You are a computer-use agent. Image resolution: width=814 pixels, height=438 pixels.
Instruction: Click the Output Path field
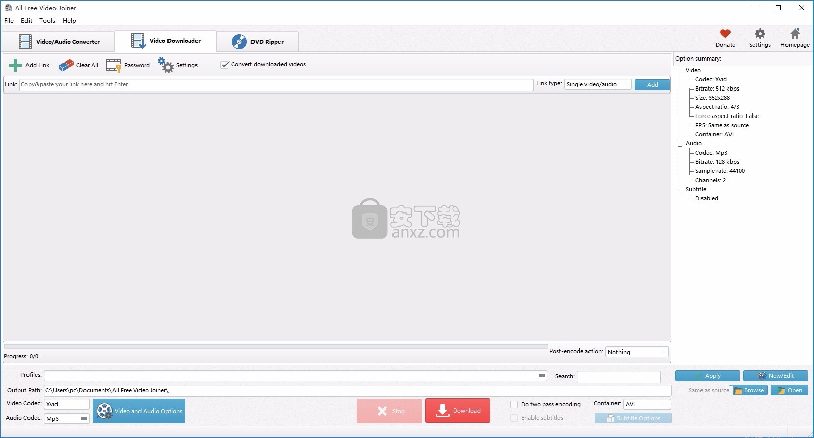click(357, 390)
